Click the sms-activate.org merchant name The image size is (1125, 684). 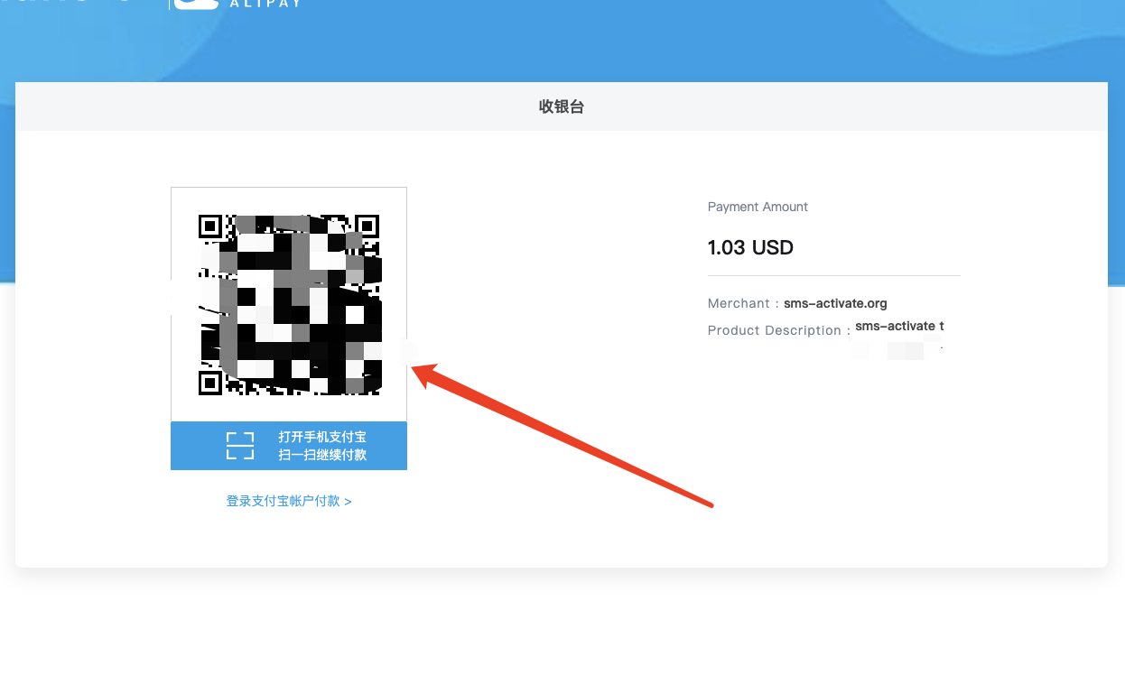(835, 304)
